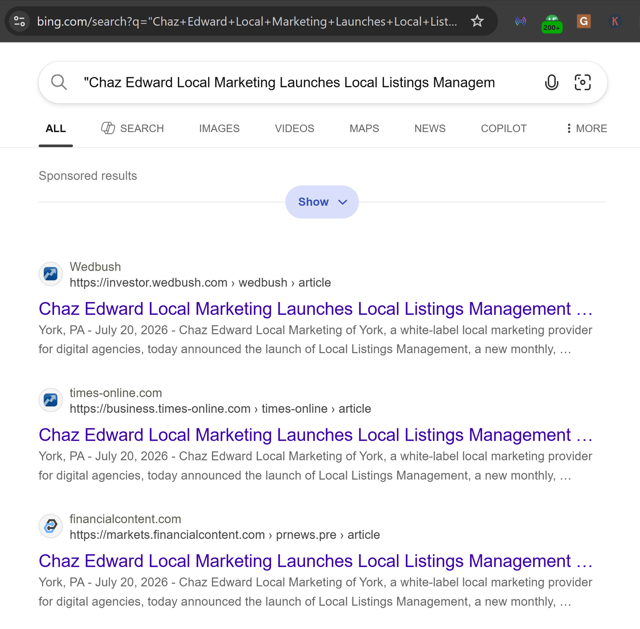Switch to the COPILOT tab
This screenshot has height=629, width=640.
point(504,129)
